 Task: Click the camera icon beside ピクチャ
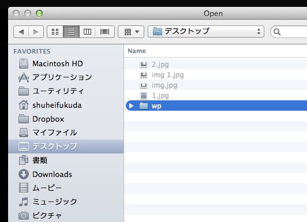(x=24, y=216)
